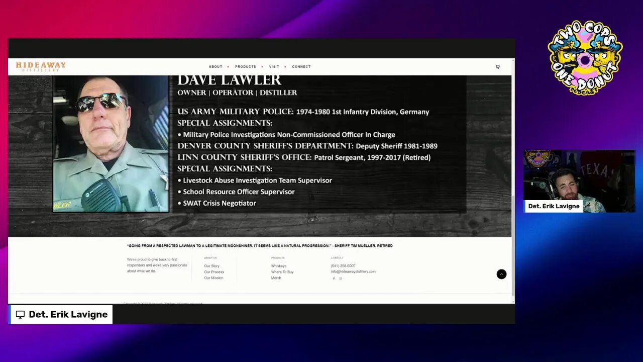Screen dimensions: 643x362
Task: Follow the Our Process footer link
Action: (x=214, y=272)
